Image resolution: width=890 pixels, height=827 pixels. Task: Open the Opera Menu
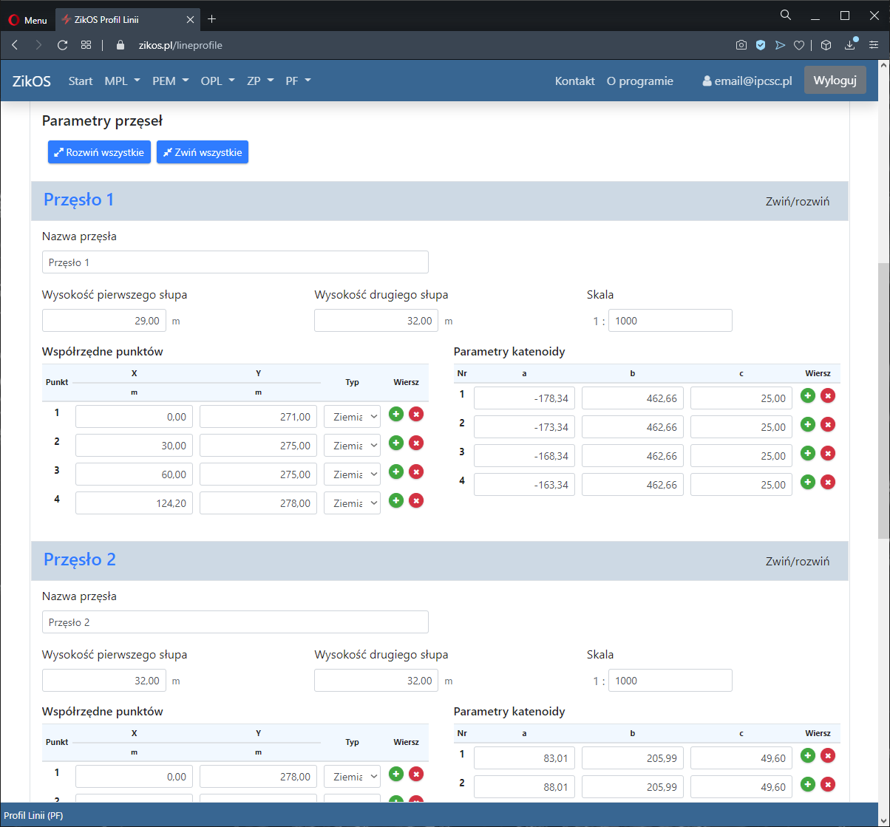[27, 20]
